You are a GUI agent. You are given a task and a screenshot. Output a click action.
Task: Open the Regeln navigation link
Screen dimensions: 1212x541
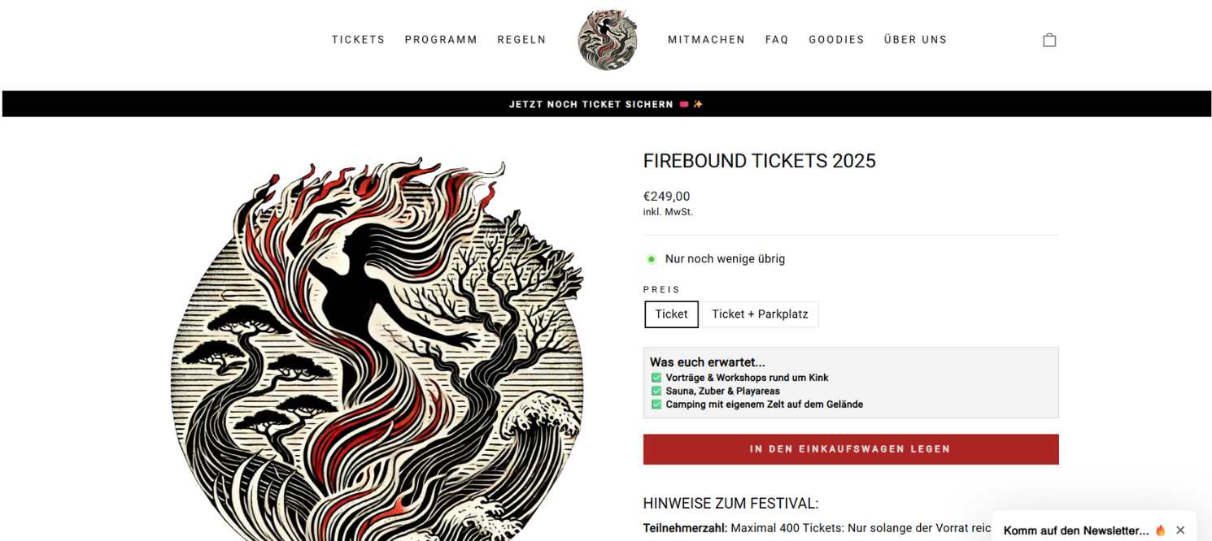coord(521,40)
